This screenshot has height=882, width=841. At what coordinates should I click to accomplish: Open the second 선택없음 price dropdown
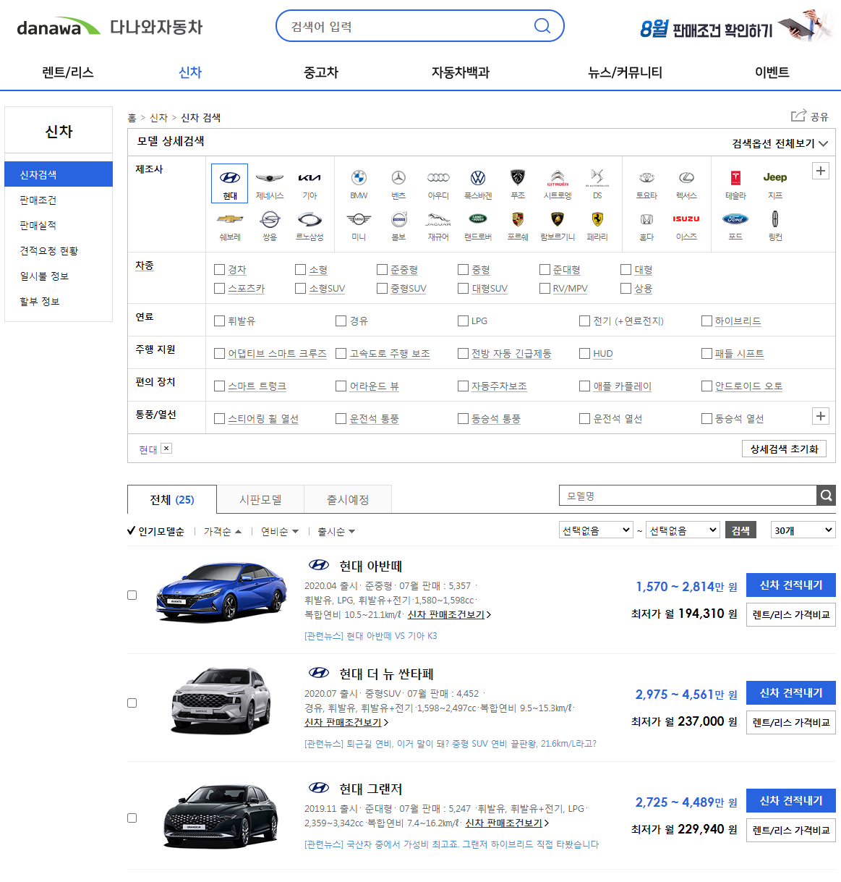click(683, 530)
